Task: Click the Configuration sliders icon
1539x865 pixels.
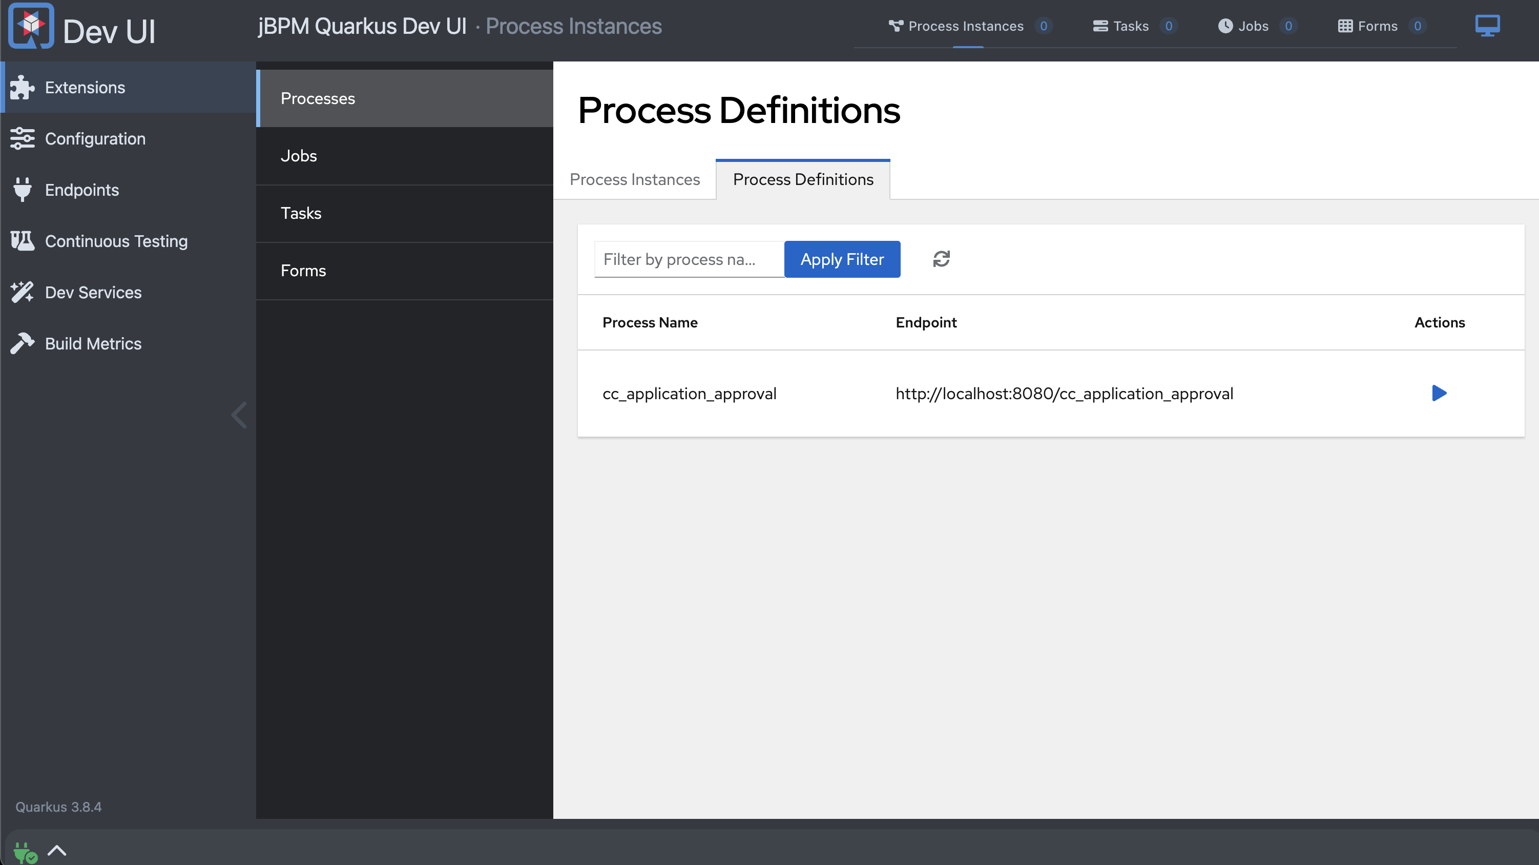Action: tap(22, 139)
